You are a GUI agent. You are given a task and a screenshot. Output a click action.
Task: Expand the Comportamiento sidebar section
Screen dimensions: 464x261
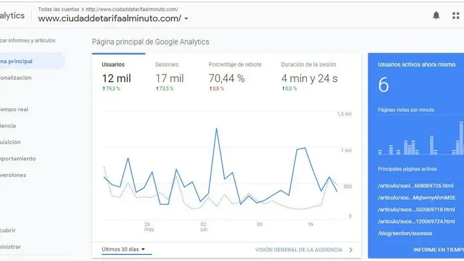18,159
